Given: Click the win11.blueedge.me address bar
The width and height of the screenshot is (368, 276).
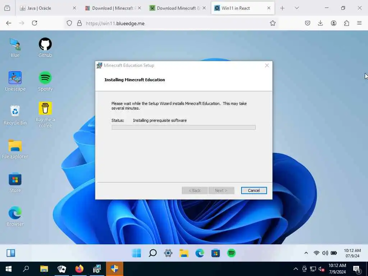Looking at the screenshot, I should (x=171, y=23).
